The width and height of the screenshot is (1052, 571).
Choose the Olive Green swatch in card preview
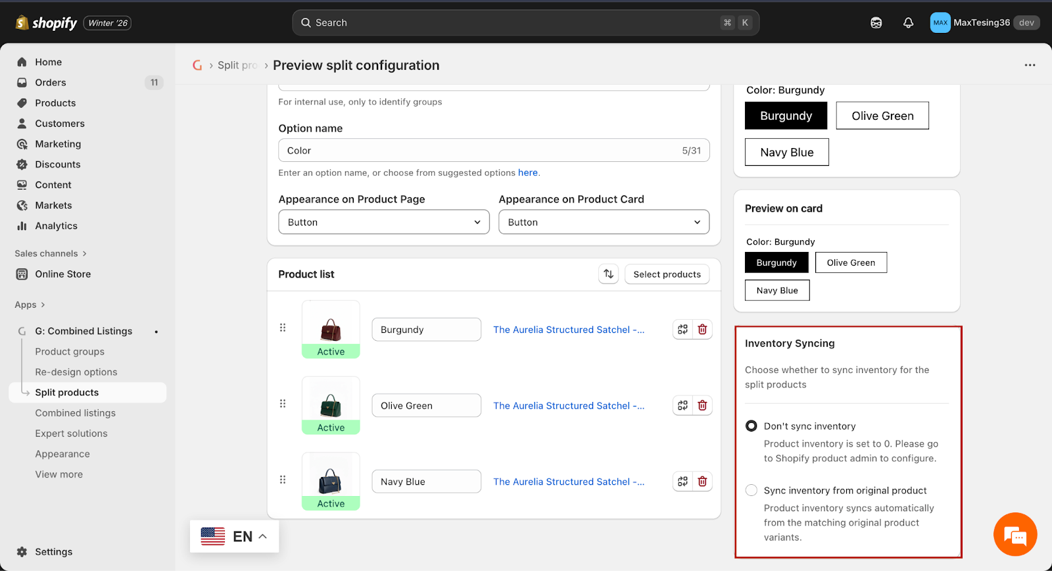pyautogui.click(x=851, y=262)
